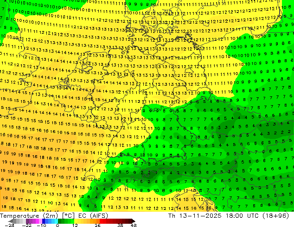Click the grey left arrow end of legend bar

tap(10, 221)
